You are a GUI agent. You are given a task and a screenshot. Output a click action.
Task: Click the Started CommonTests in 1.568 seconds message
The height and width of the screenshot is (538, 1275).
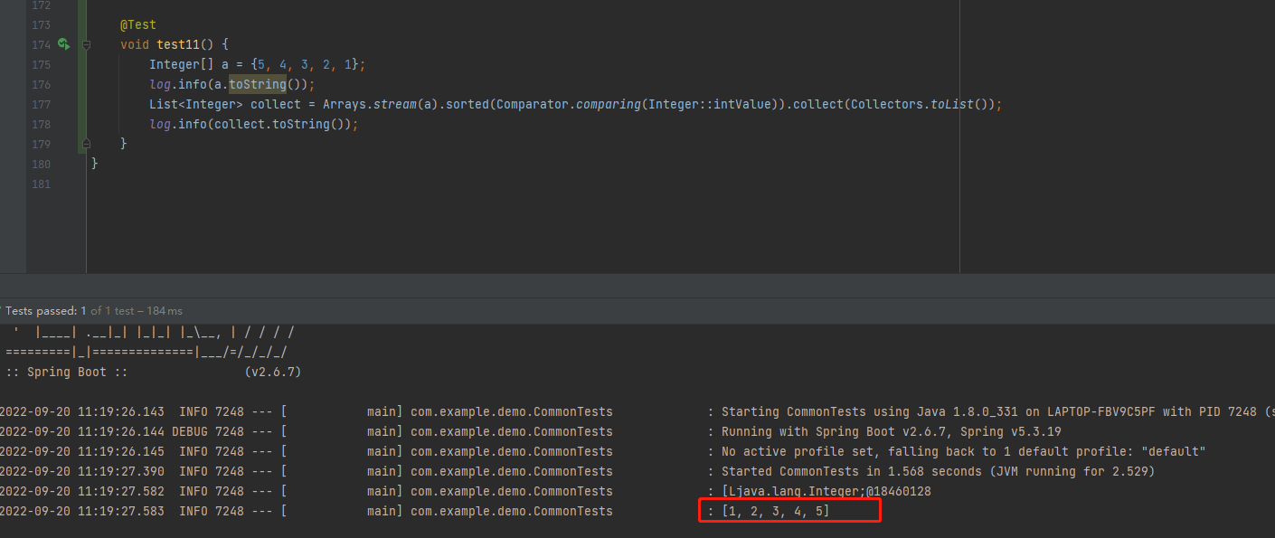[937, 471]
